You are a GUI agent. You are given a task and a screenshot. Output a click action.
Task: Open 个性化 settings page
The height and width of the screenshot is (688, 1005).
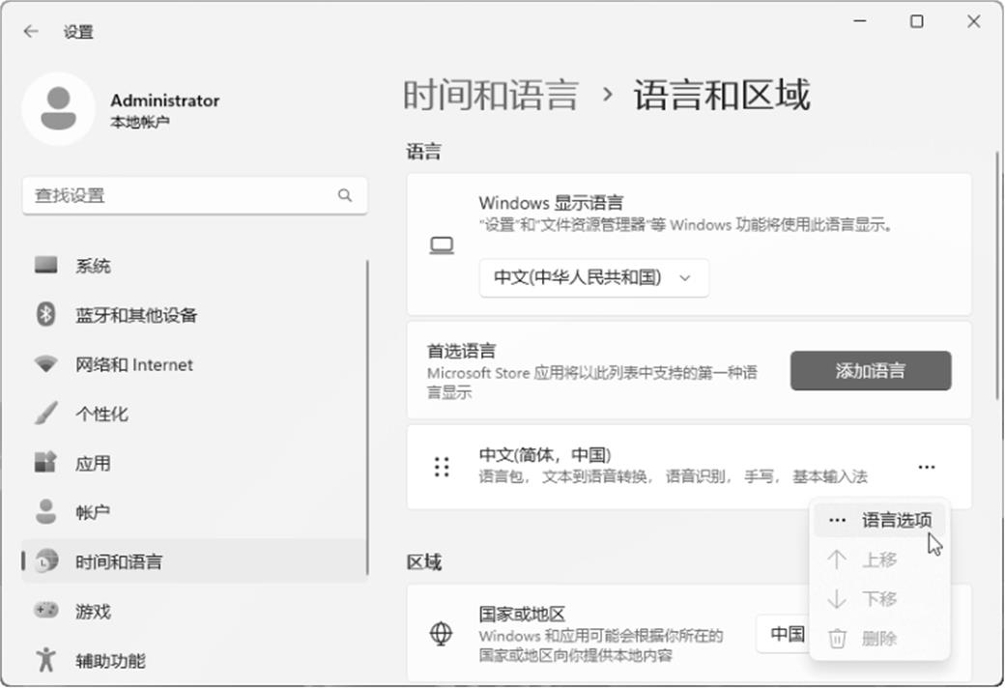click(101, 415)
